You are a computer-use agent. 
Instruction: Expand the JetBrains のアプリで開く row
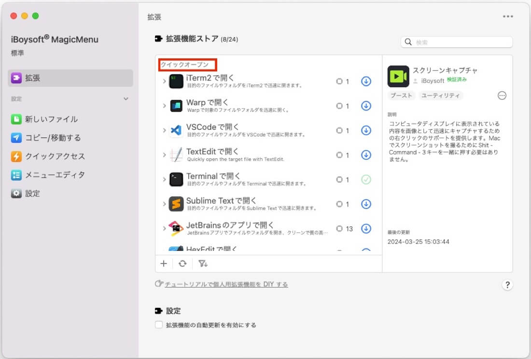click(x=164, y=229)
